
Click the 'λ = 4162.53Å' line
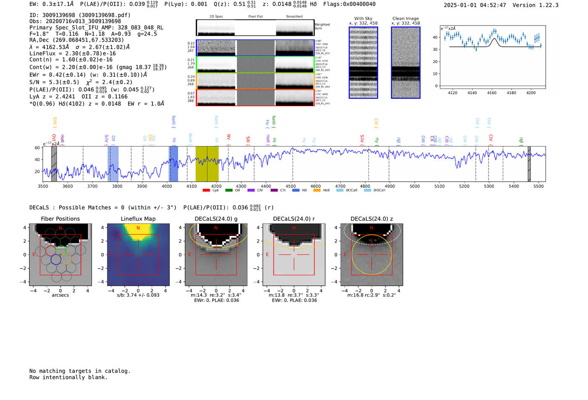pyautogui.click(x=80, y=47)
